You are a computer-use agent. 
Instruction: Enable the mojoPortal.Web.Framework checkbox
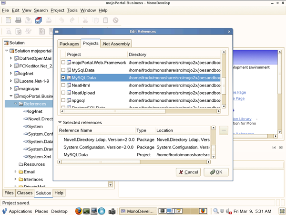pos(63,63)
